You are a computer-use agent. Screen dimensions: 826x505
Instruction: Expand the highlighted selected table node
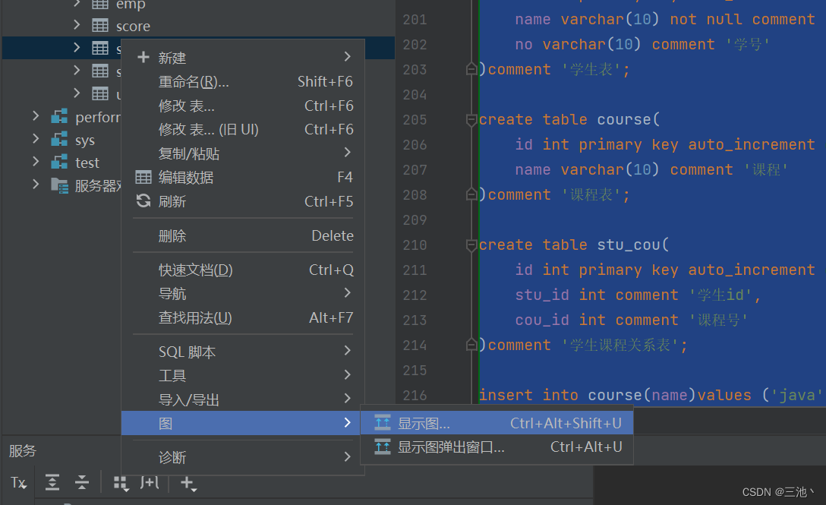pyautogui.click(x=77, y=47)
